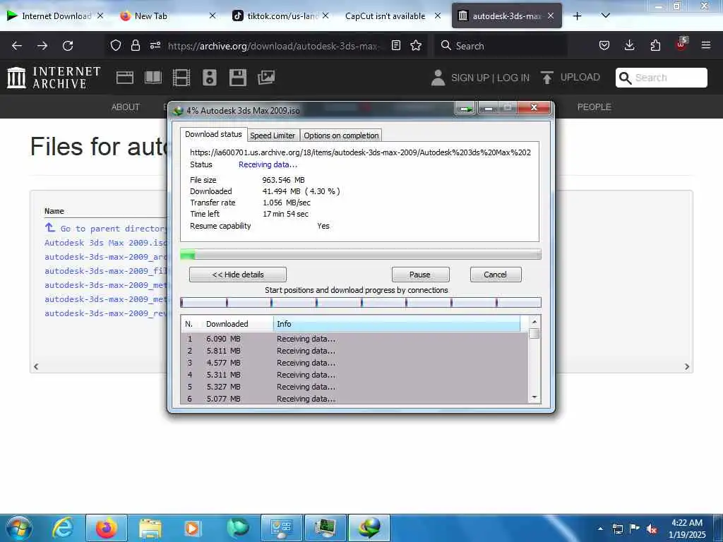Click Hide details button
Viewport: 723px width, 542px height.
coord(237,275)
